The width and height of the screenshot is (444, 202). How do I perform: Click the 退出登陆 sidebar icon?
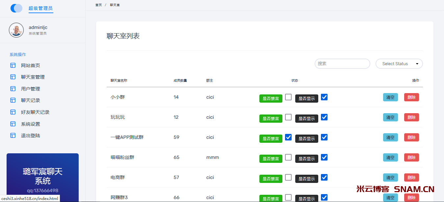click(x=13, y=135)
